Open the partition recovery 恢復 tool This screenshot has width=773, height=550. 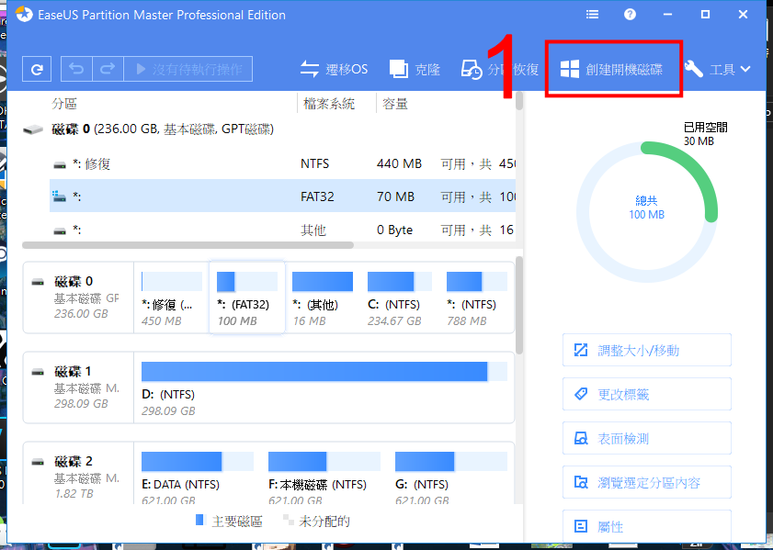(x=500, y=70)
